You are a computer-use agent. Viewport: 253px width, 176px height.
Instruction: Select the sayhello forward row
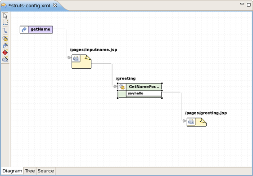(144, 93)
